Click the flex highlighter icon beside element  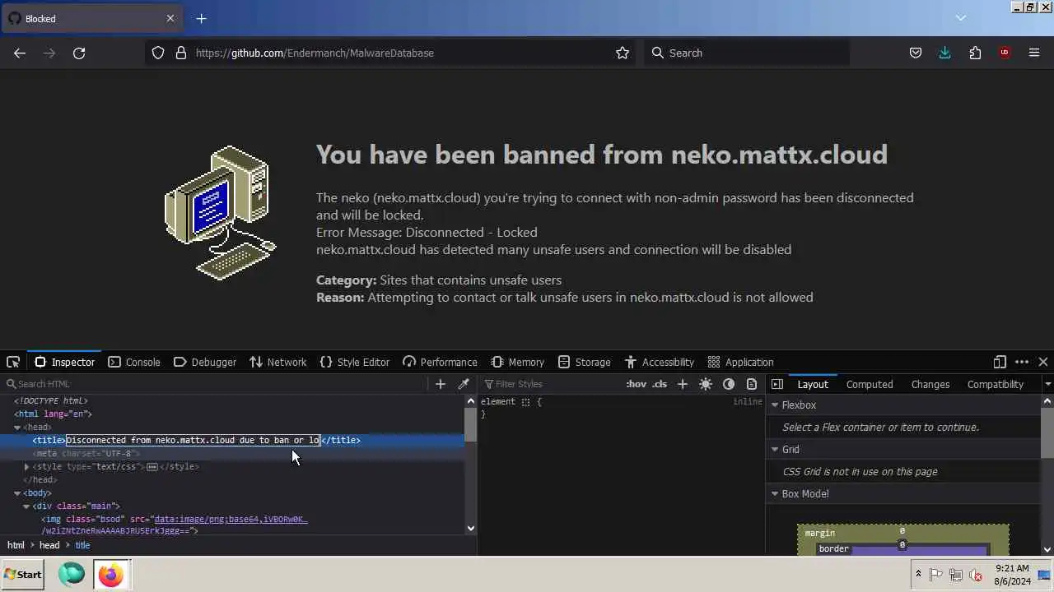pyautogui.click(x=525, y=402)
